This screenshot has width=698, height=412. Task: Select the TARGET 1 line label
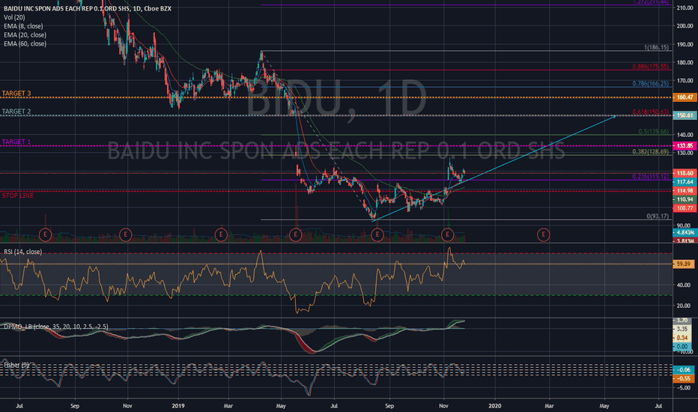click(x=16, y=142)
